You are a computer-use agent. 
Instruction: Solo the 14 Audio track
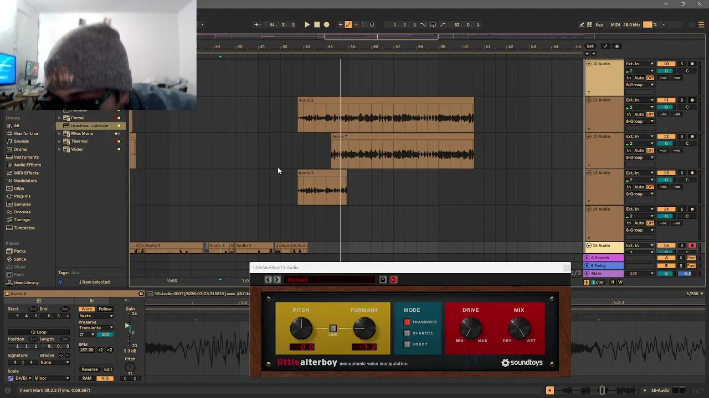pyautogui.click(x=682, y=209)
